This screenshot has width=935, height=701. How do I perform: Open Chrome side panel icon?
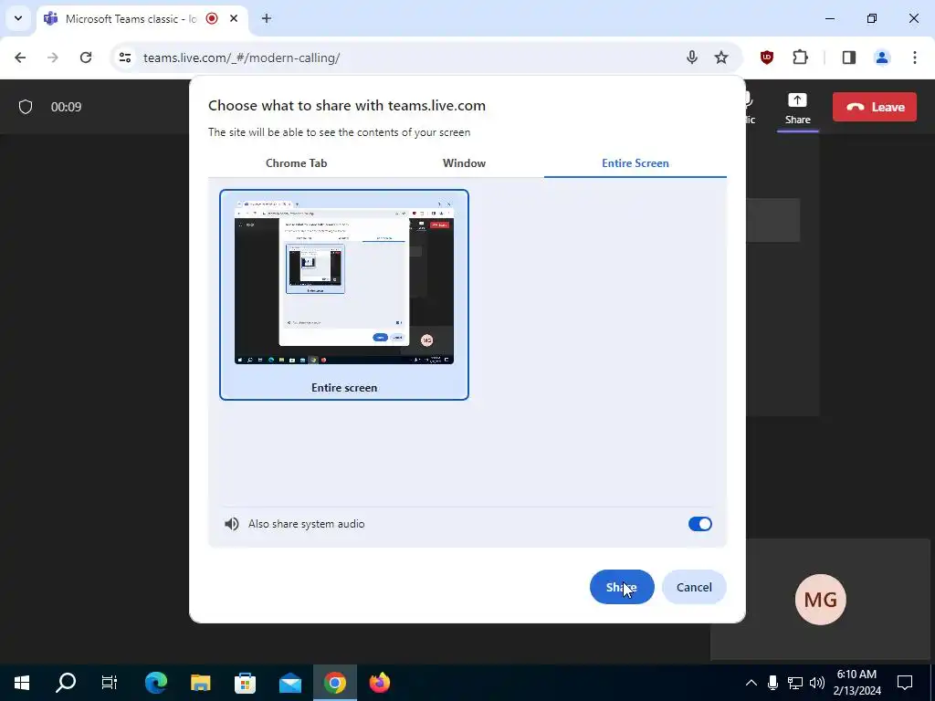point(848,58)
